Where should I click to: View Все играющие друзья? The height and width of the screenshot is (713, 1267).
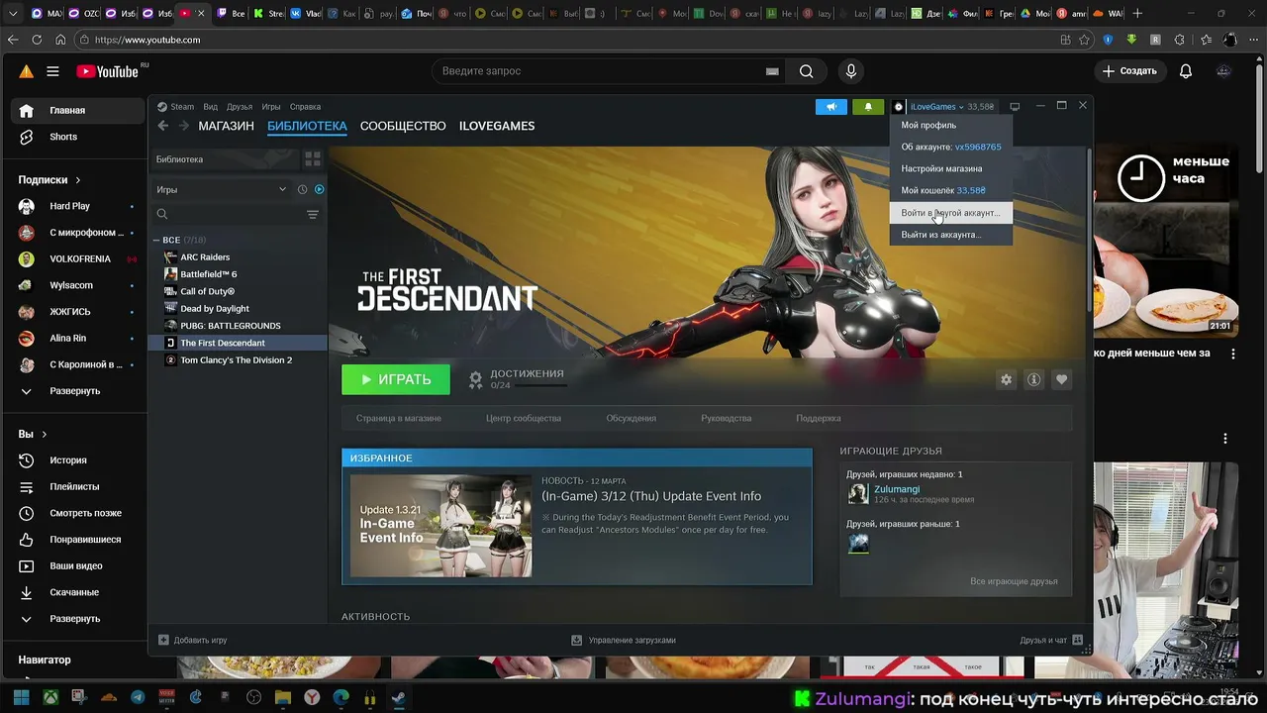tap(1014, 581)
